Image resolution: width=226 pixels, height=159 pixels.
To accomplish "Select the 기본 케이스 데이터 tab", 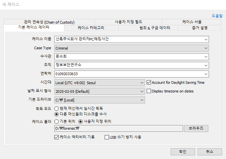I will (34, 28).
